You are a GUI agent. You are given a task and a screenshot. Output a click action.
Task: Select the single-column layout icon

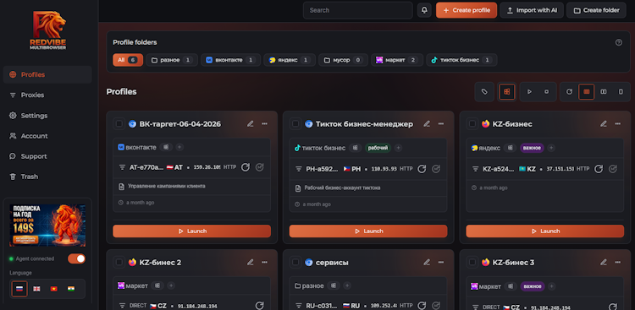tap(621, 92)
